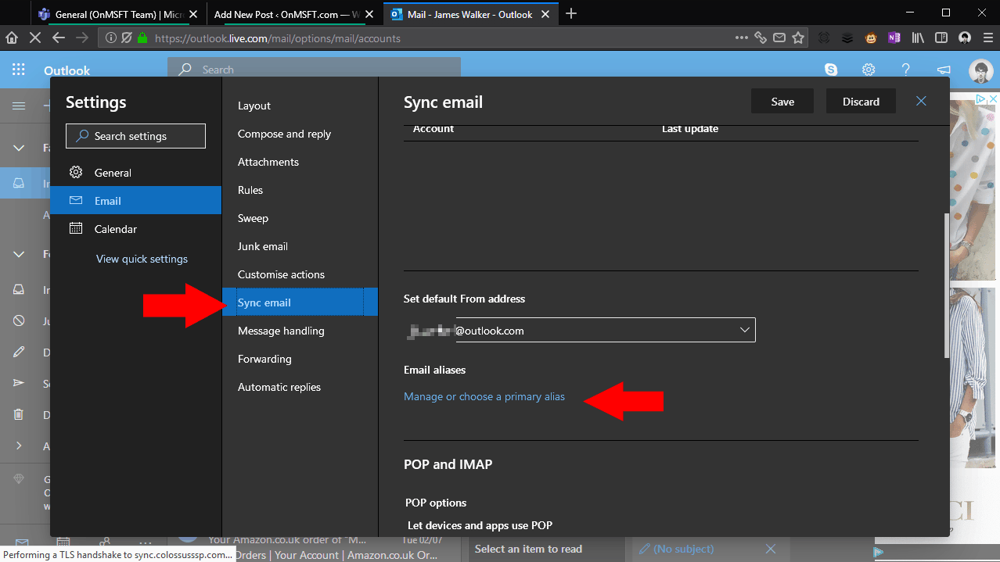
Task: Open the account profile picture menu
Action: (980, 70)
